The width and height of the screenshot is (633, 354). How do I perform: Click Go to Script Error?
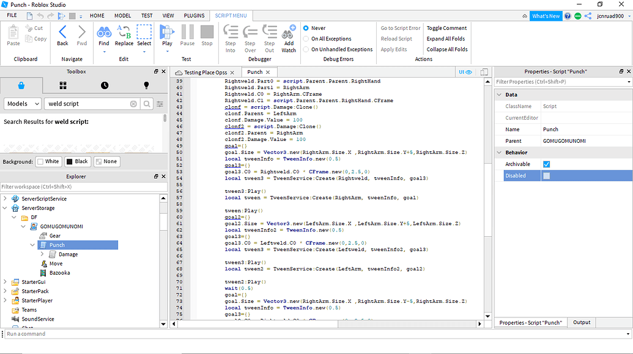coord(401,28)
